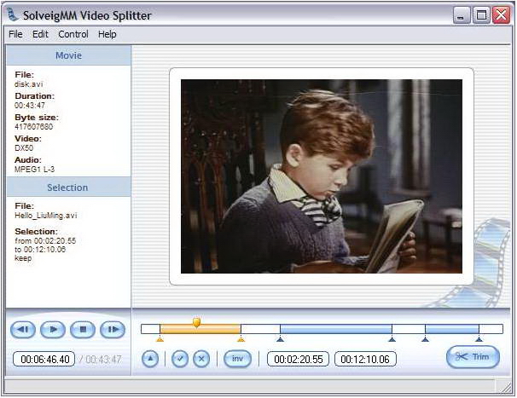Step back one frame
The height and width of the screenshot is (398, 517).
(23, 330)
